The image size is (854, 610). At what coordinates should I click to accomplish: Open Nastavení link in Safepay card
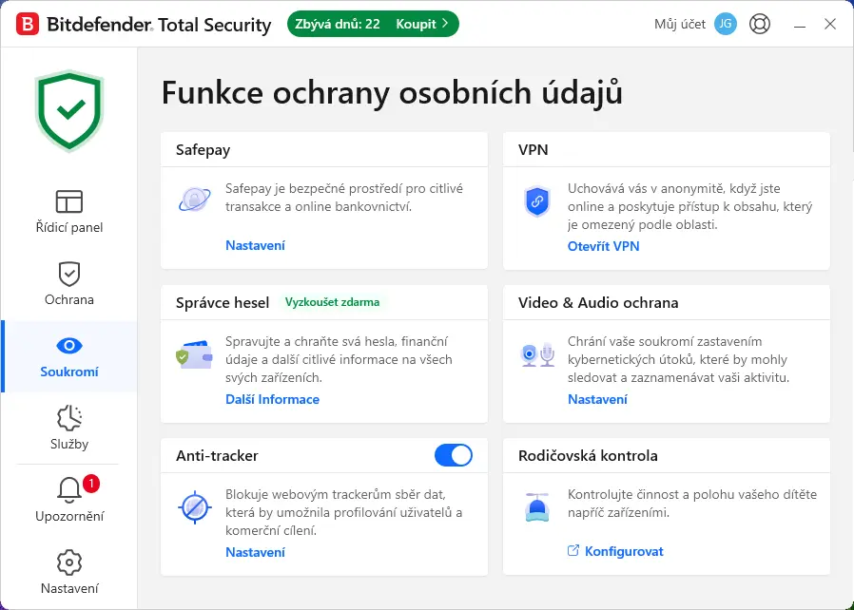(x=255, y=245)
